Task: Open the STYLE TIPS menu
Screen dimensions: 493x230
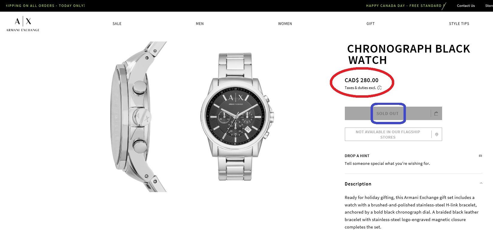Action: tap(459, 24)
